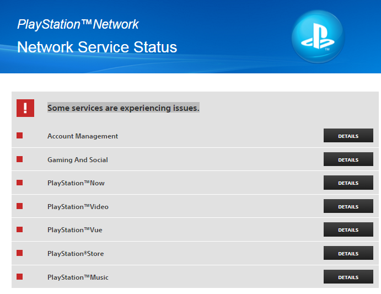381x294 pixels.
Task: Click the Network Service Status heading
Action: pyautogui.click(x=97, y=47)
